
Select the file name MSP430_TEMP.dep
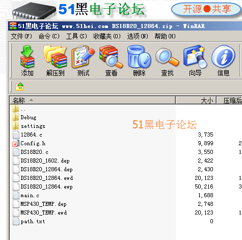point(43,204)
